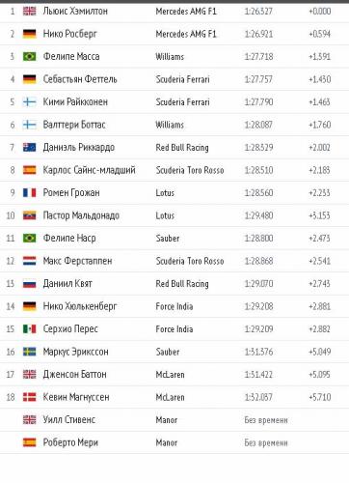Click Уилл Стивенс driver name
The image size is (349, 483).
(x=69, y=419)
